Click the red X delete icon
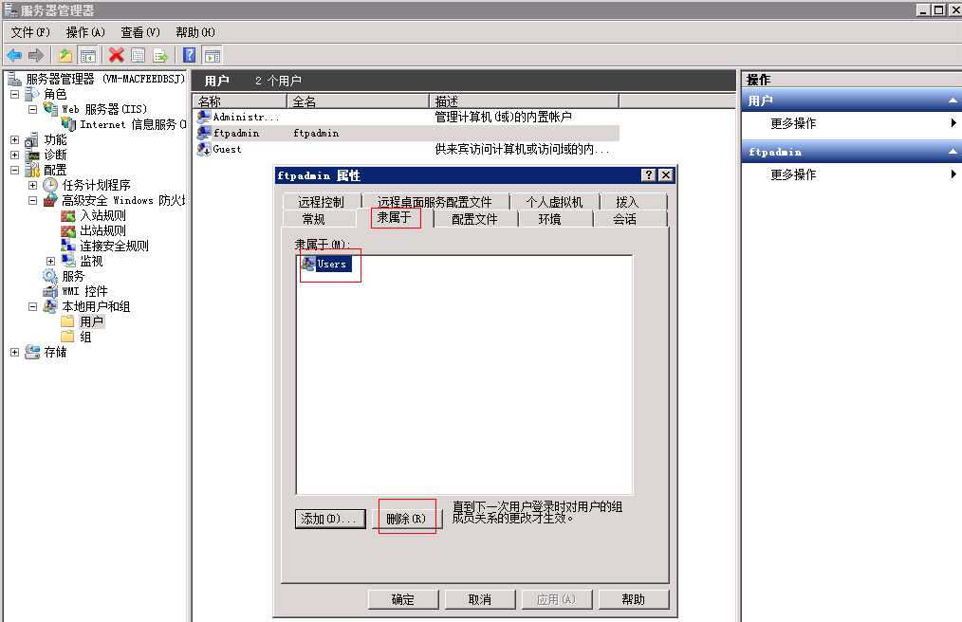Viewport: 962px width, 622px height. (116, 56)
